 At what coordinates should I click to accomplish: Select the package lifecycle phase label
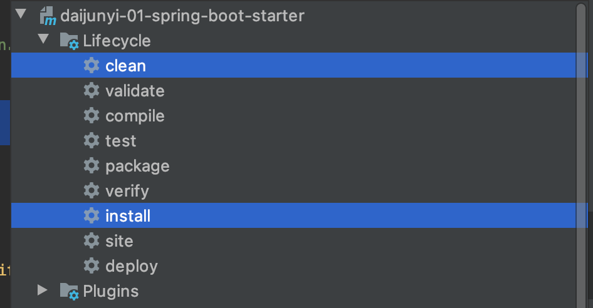click(137, 166)
